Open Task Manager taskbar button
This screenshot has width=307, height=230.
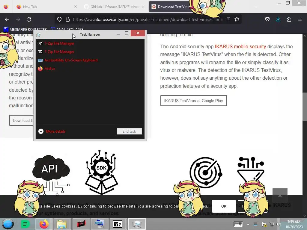(137, 224)
